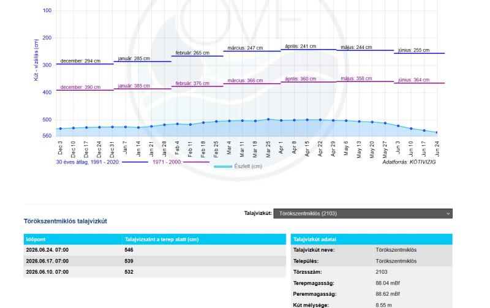Viewport: 490px width, 308px height.
Task: Click the 2026.06.24. 07:00 table row date
Action: pyautogui.click(x=47, y=250)
